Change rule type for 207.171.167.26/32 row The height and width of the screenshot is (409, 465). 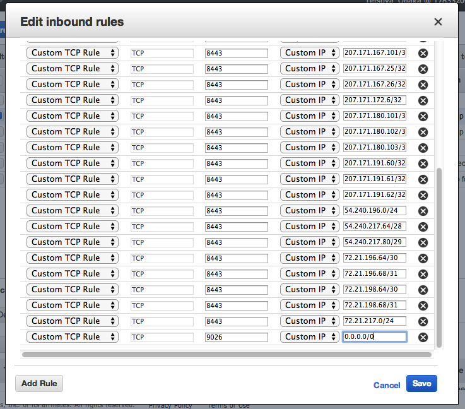click(x=73, y=84)
